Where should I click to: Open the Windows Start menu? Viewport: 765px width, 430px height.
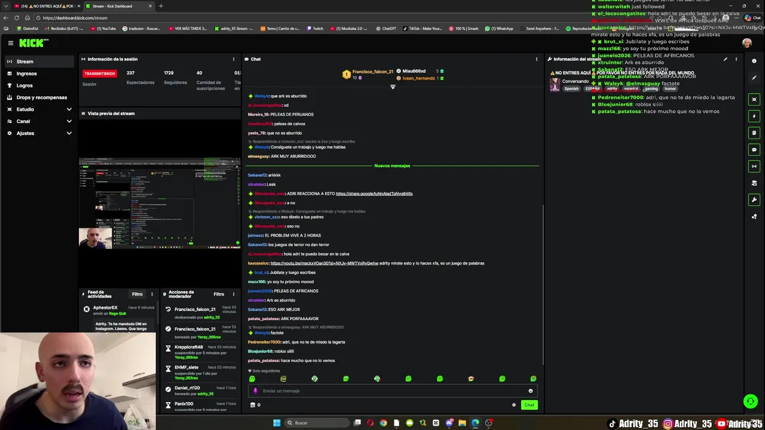(277, 423)
